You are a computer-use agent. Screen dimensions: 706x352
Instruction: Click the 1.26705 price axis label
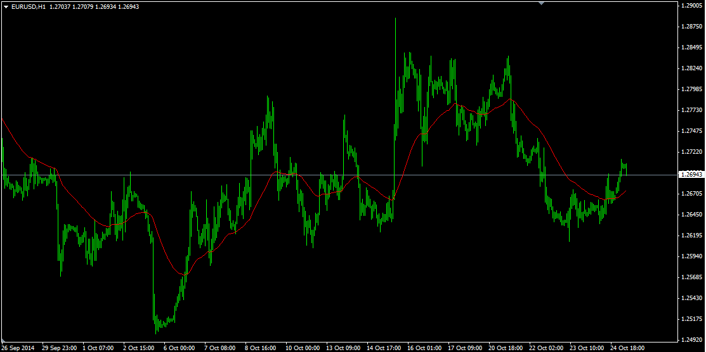(691, 194)
